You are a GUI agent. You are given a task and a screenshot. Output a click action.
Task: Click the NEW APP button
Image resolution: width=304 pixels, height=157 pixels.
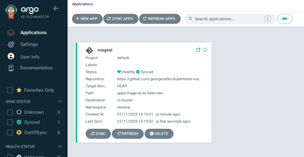tap(87, 19)
